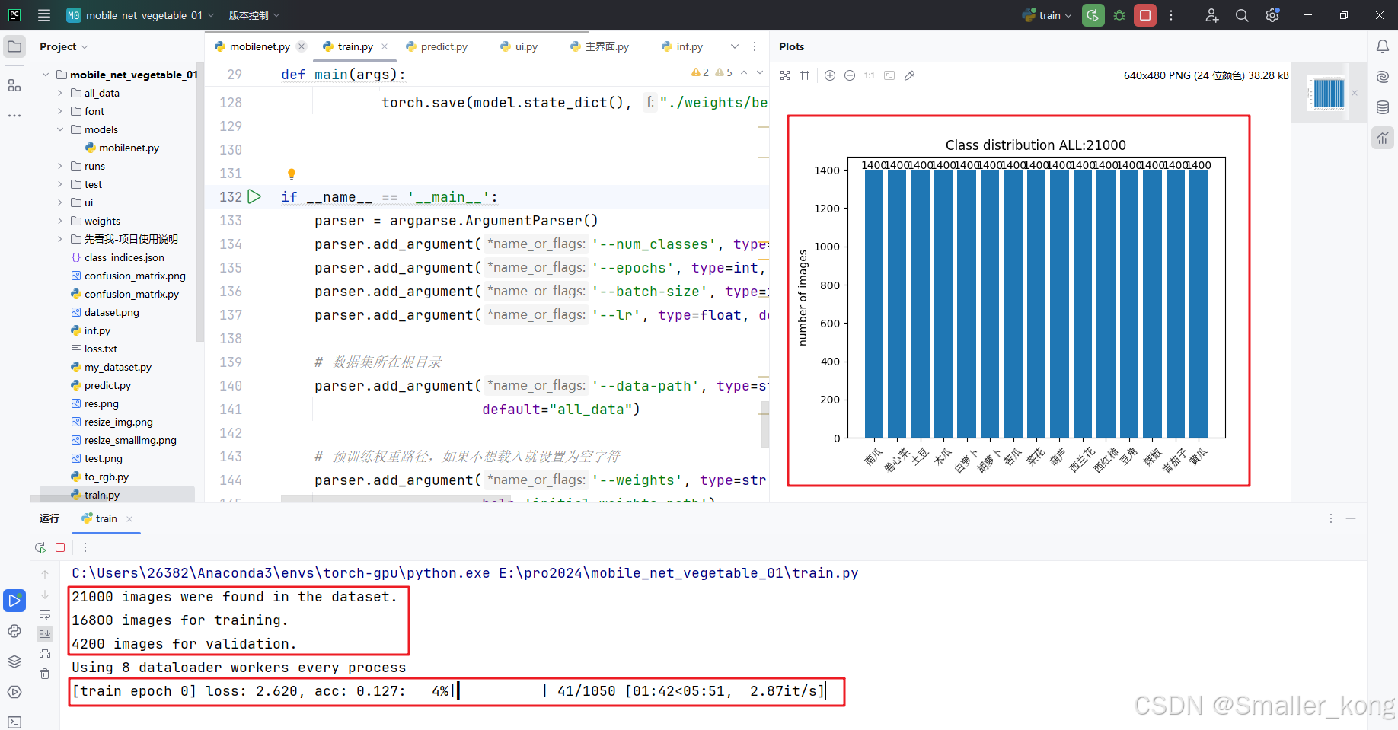Clear console output with trash icon
The width and height of the screenshot is (1398, 730).
pyautogui.click(x=45, y=674)
